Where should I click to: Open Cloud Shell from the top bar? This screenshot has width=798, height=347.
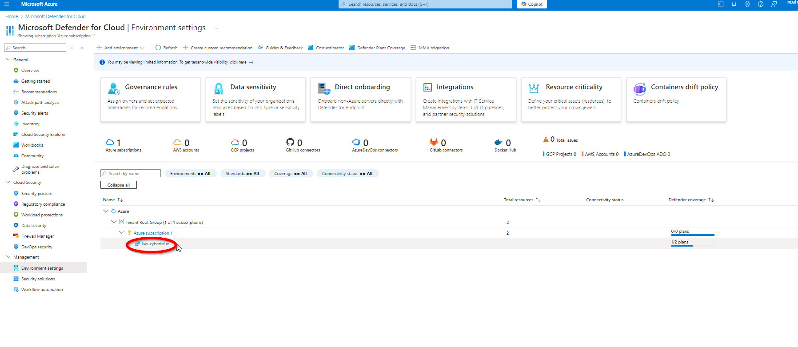point(721,4)
